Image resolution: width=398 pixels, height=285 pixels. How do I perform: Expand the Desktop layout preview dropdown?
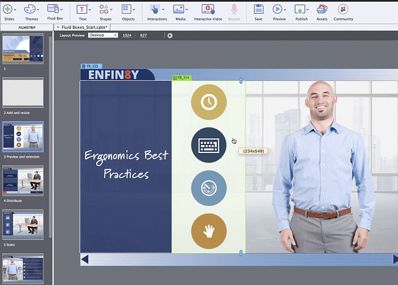103,35
